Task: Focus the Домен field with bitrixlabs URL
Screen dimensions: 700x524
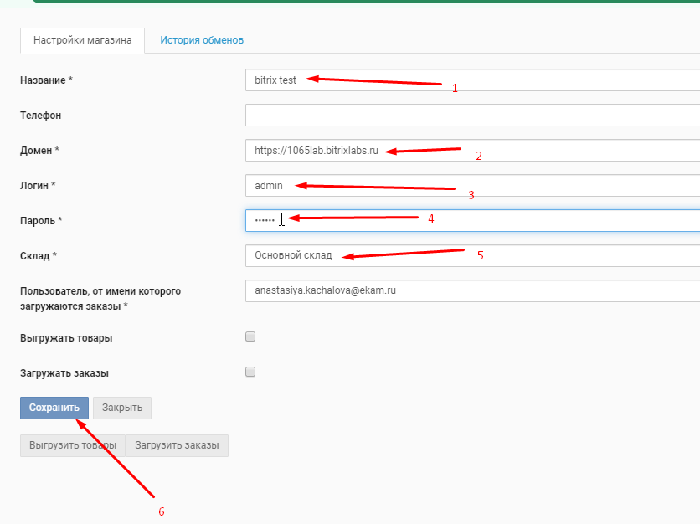Action: (x=472, y=151)
